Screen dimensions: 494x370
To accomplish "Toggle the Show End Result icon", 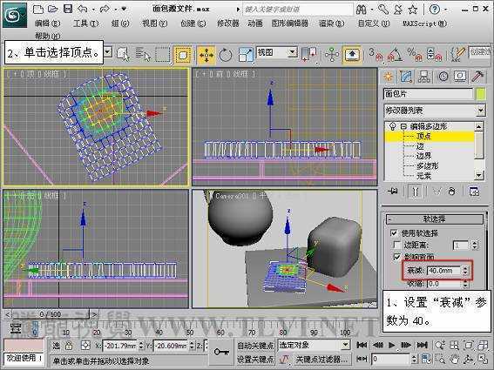I will pos(415,192).
